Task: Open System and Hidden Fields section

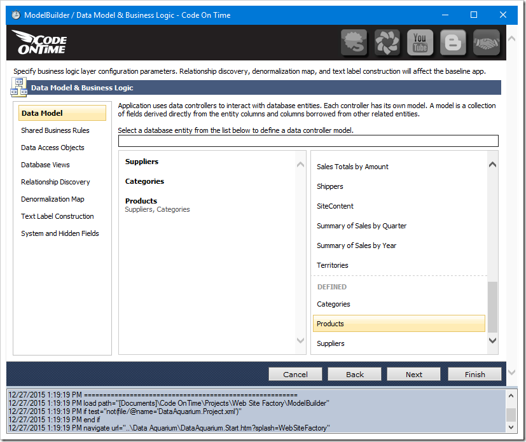Action: [60, 233]
